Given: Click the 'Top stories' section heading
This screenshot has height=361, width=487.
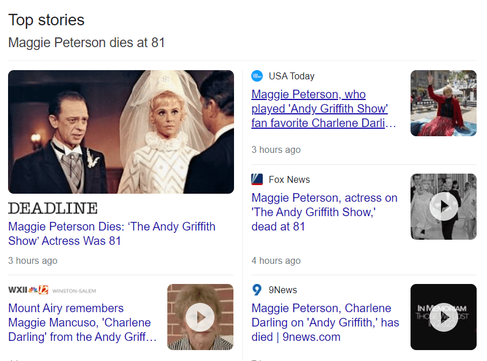Looking at the screenshot, I should 46,20.
